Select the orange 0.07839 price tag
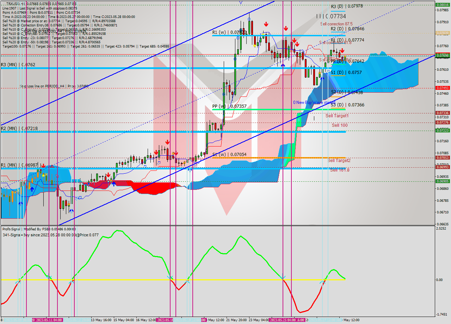This screenshot has height=324, width=451. click(442, 33)
